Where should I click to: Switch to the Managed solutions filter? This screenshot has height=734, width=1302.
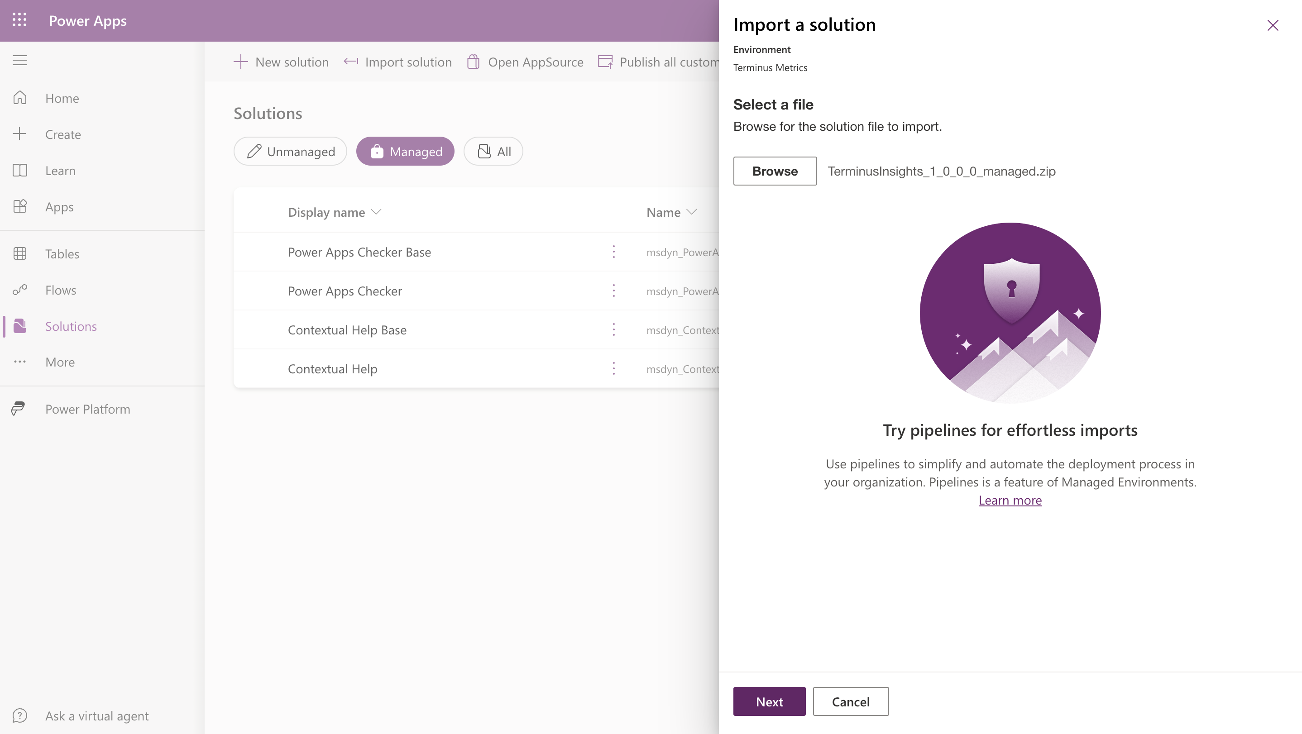click(x=405, y=151)
